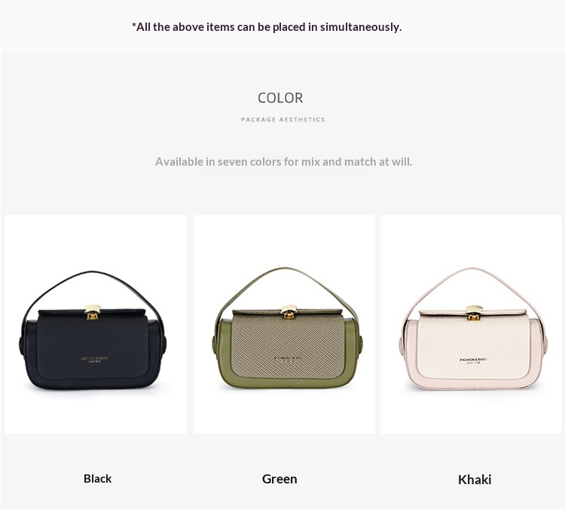Click the embossed logo on green bag flap

click(x=288, y=359)
